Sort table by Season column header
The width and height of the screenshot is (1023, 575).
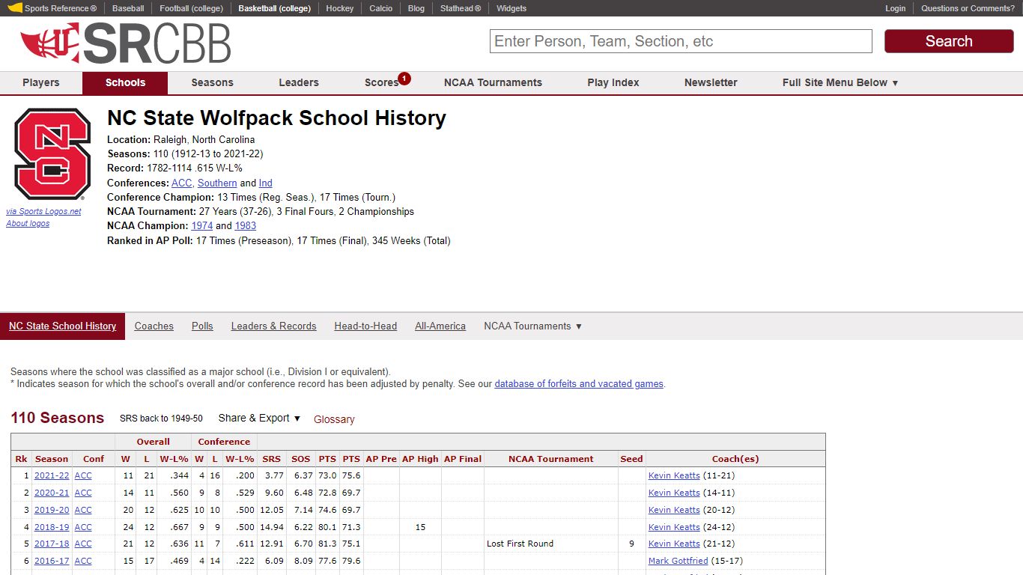tap(52, 459)
